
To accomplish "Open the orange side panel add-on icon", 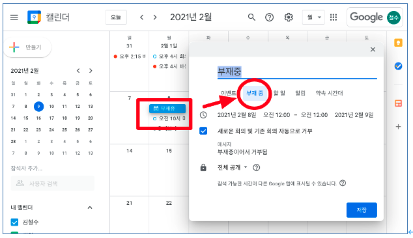I will click(x=398, y=103).
